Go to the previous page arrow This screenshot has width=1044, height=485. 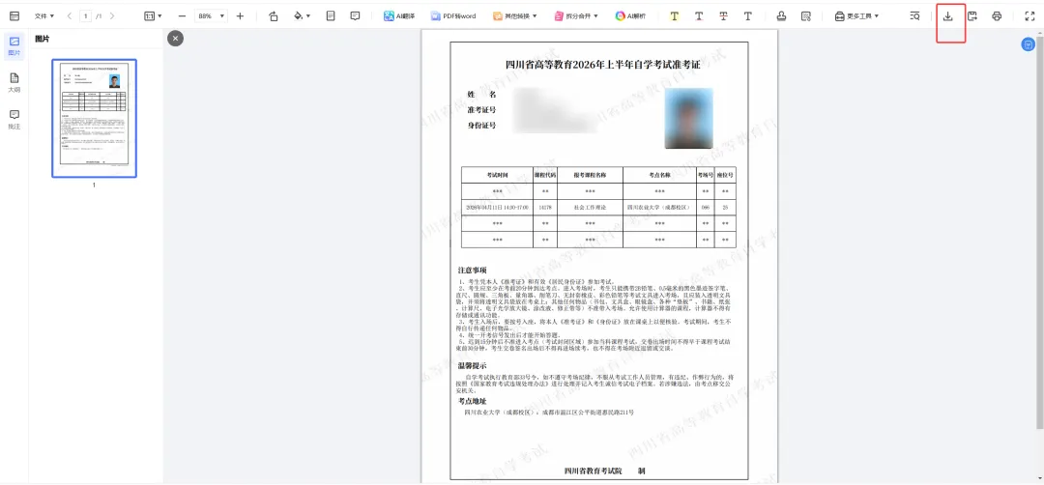coord(70,16)
